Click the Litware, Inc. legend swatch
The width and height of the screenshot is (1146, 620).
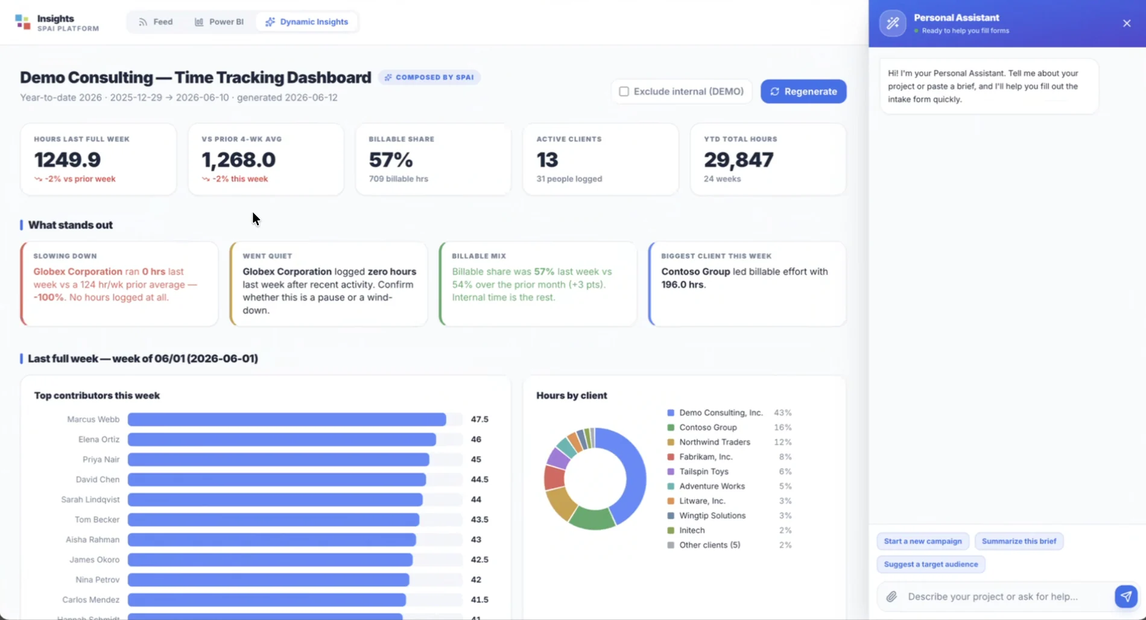click(x=671, y=501)
